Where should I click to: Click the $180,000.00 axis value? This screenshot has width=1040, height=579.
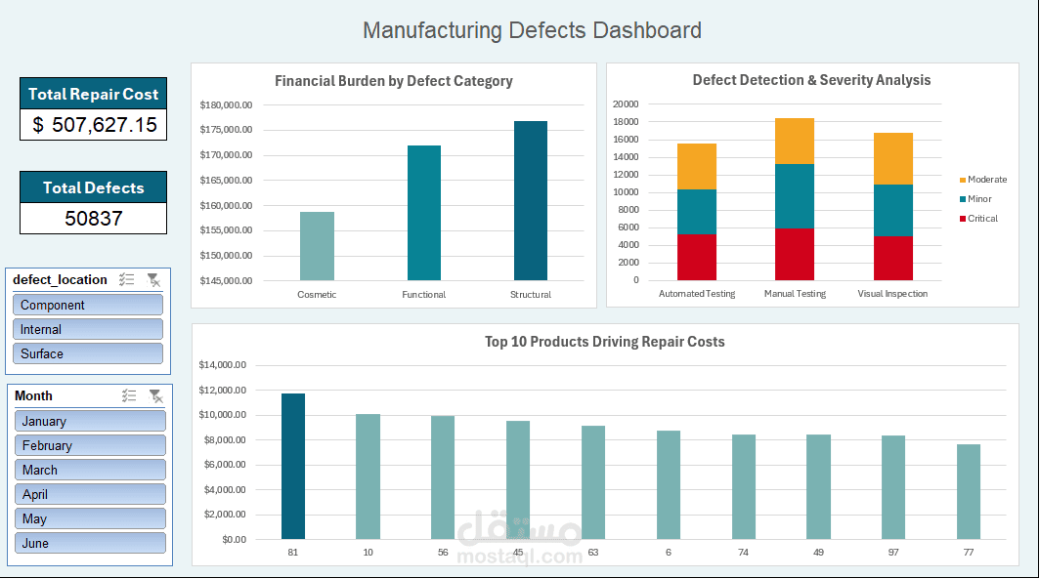(x=226, y=104)
